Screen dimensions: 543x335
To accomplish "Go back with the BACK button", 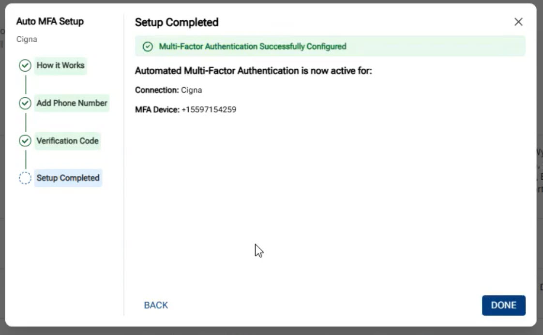I will coord(156,305).
